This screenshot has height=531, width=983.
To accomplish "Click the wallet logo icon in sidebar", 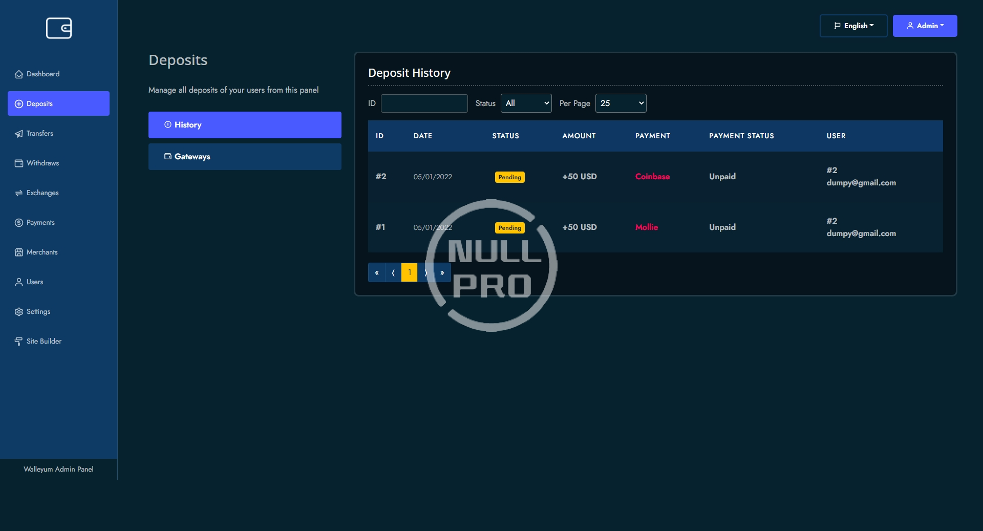I will [59, 28].
